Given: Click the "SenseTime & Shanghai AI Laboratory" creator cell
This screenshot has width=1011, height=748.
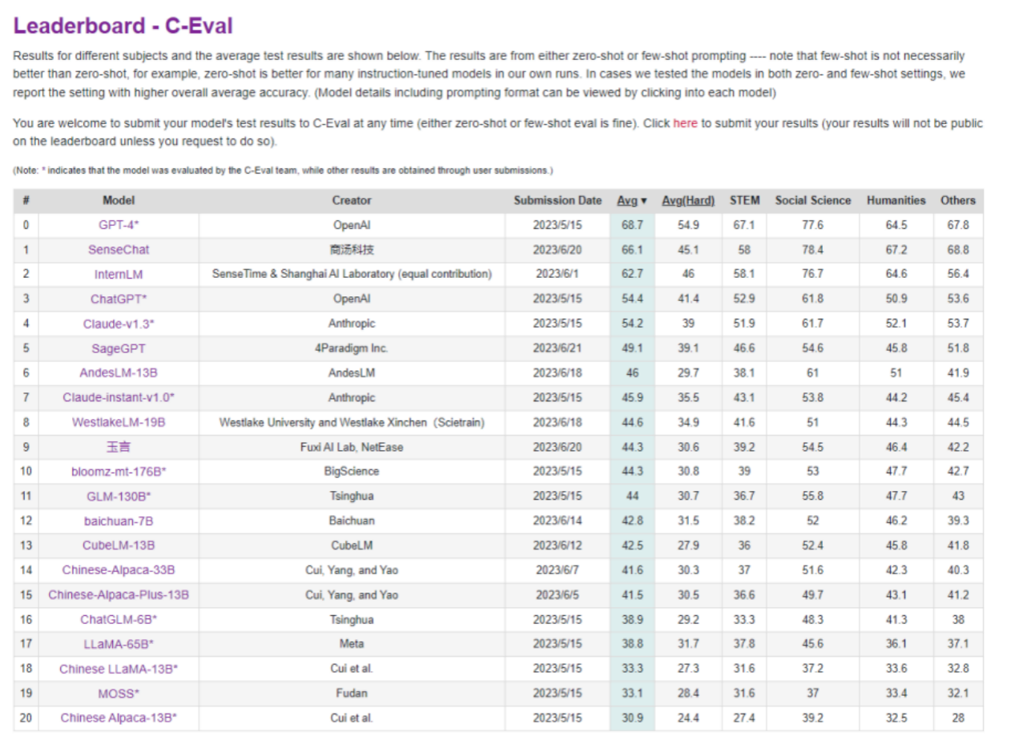Looking at the screenshot, I should click(x=352, y=275).
